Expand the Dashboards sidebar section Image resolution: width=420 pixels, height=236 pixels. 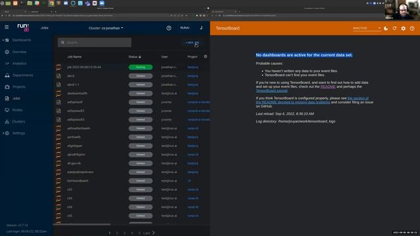[x=3, y=40]
